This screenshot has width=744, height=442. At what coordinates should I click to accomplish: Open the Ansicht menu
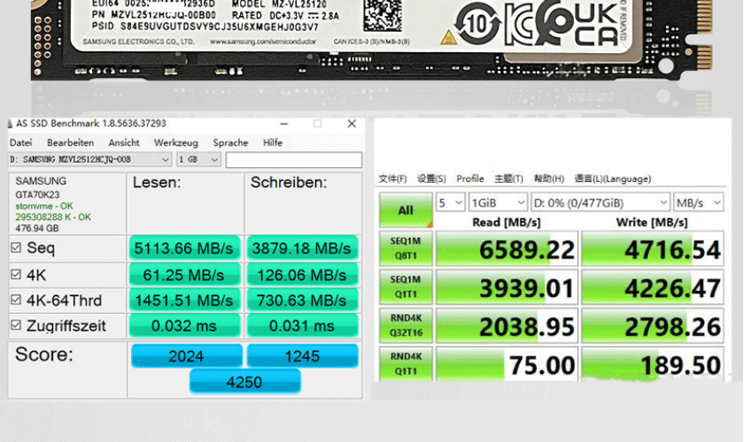pos(124,142)
